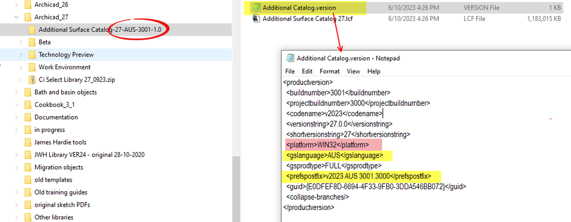571x222 pixels.
Task: Select the James Hardie tools tree item
Action: [x=61, y=142]
